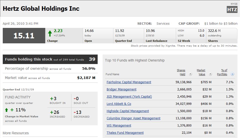View Columbia Wanger Asset Management details
Viewport: 240px width, 138px height.
(133, 118)
